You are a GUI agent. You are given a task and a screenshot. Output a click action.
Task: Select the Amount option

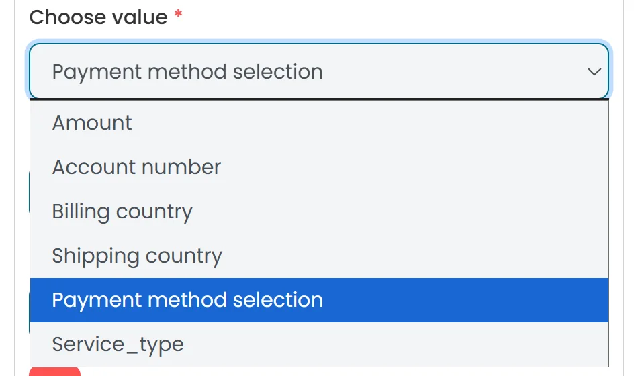pos(92,123)
